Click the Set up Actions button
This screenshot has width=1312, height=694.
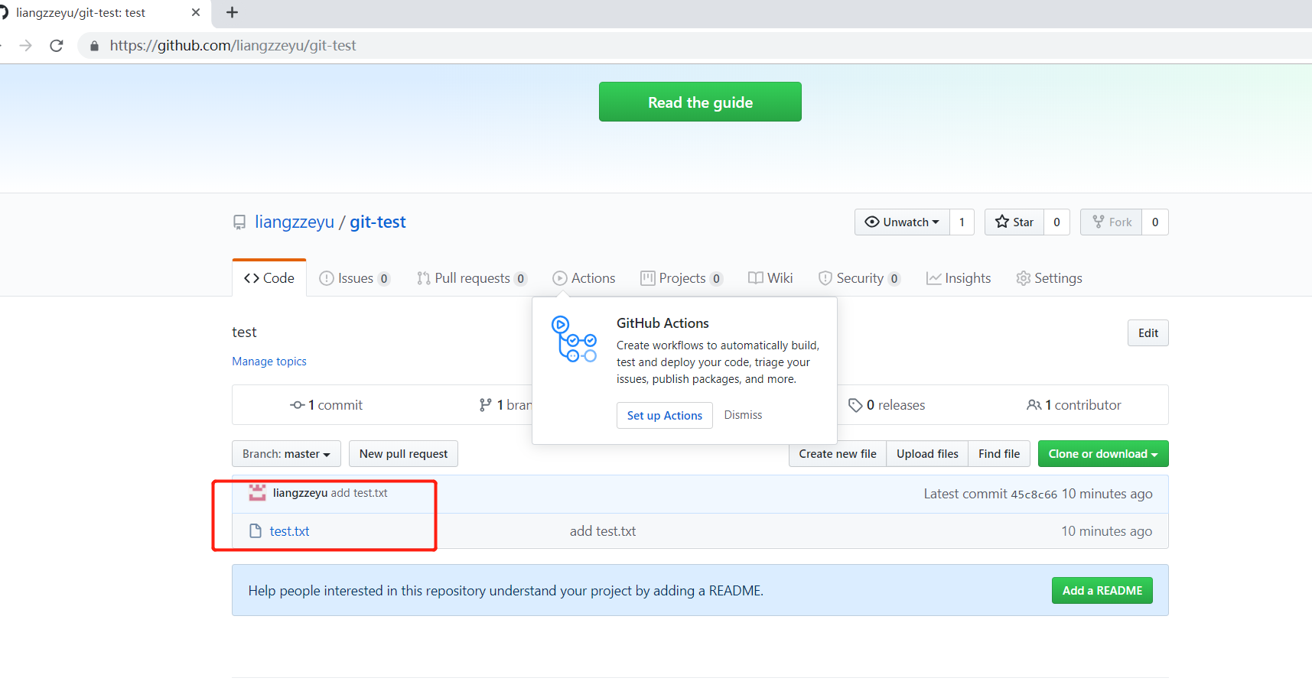point(664,416)
